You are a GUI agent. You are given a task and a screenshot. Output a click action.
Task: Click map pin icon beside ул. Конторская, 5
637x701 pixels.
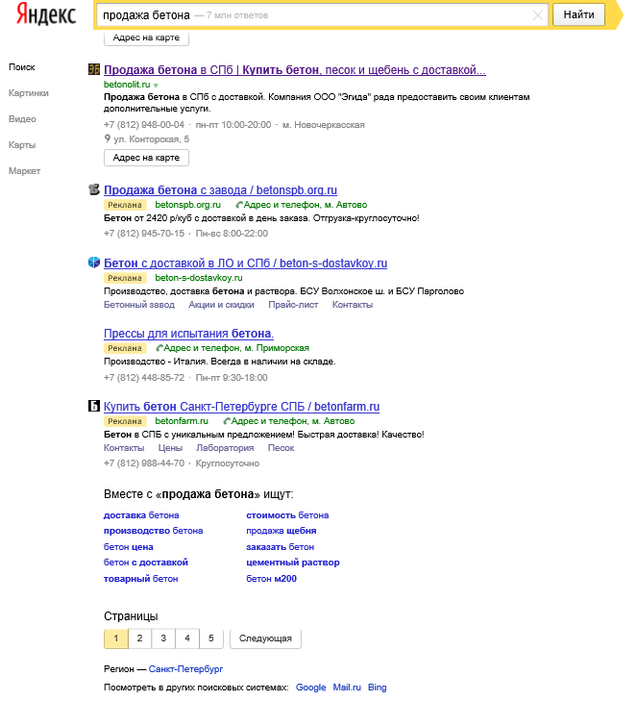tap(108, 138)
